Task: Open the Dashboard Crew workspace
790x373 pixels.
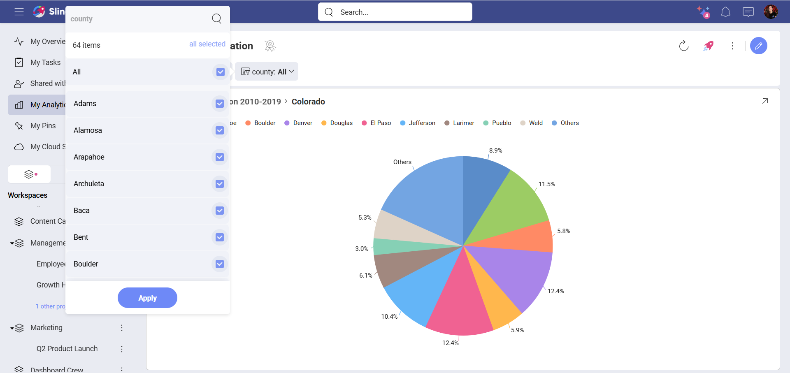Action: pos(57,370)
